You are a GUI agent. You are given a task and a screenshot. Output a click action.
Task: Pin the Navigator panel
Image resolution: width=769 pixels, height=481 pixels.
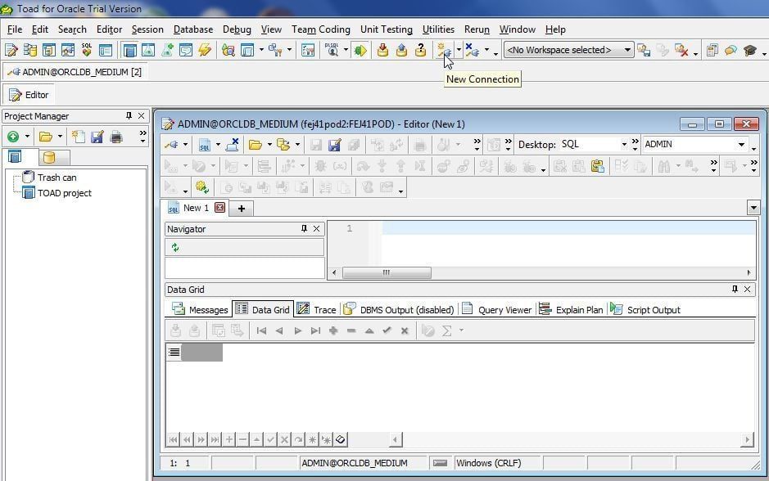point(304,228)
